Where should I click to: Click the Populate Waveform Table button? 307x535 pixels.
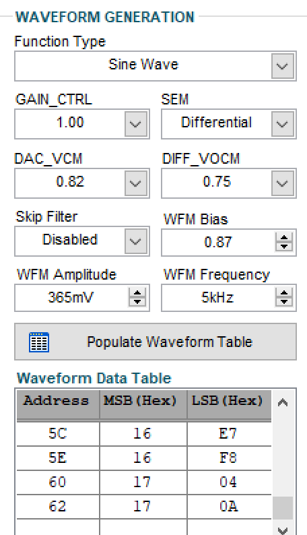tap(156, 342)
